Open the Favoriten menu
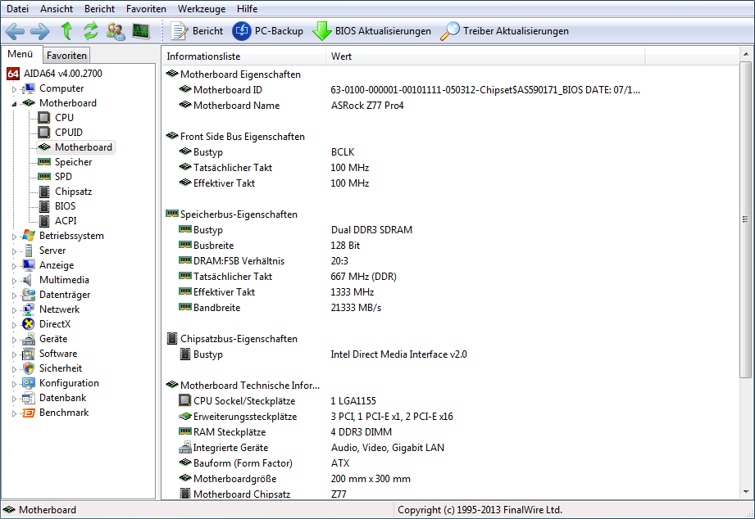Screen dimensions: 755x519 [x=146, y=9]
